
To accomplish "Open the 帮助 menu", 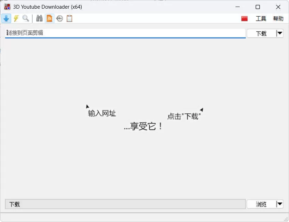I will (x=278, y=18).
